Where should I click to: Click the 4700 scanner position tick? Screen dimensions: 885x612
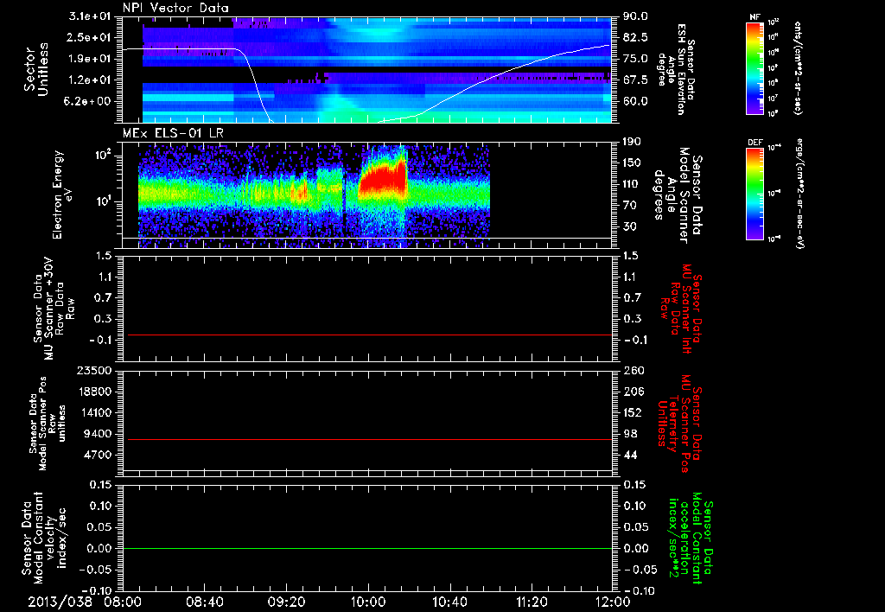[99, 455]
